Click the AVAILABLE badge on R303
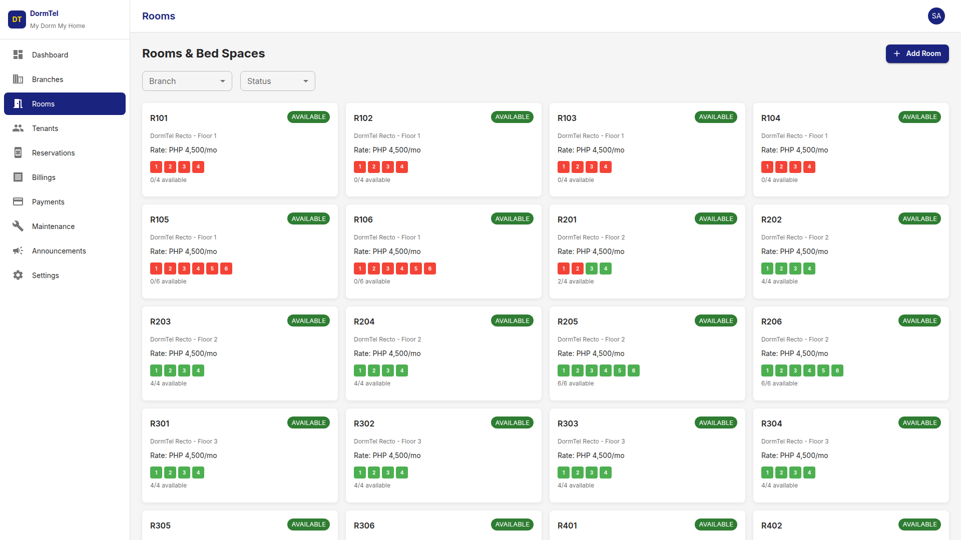 click(716, 423)
